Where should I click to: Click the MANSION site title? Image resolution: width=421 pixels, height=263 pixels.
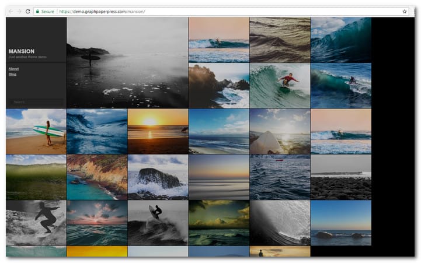22,51
